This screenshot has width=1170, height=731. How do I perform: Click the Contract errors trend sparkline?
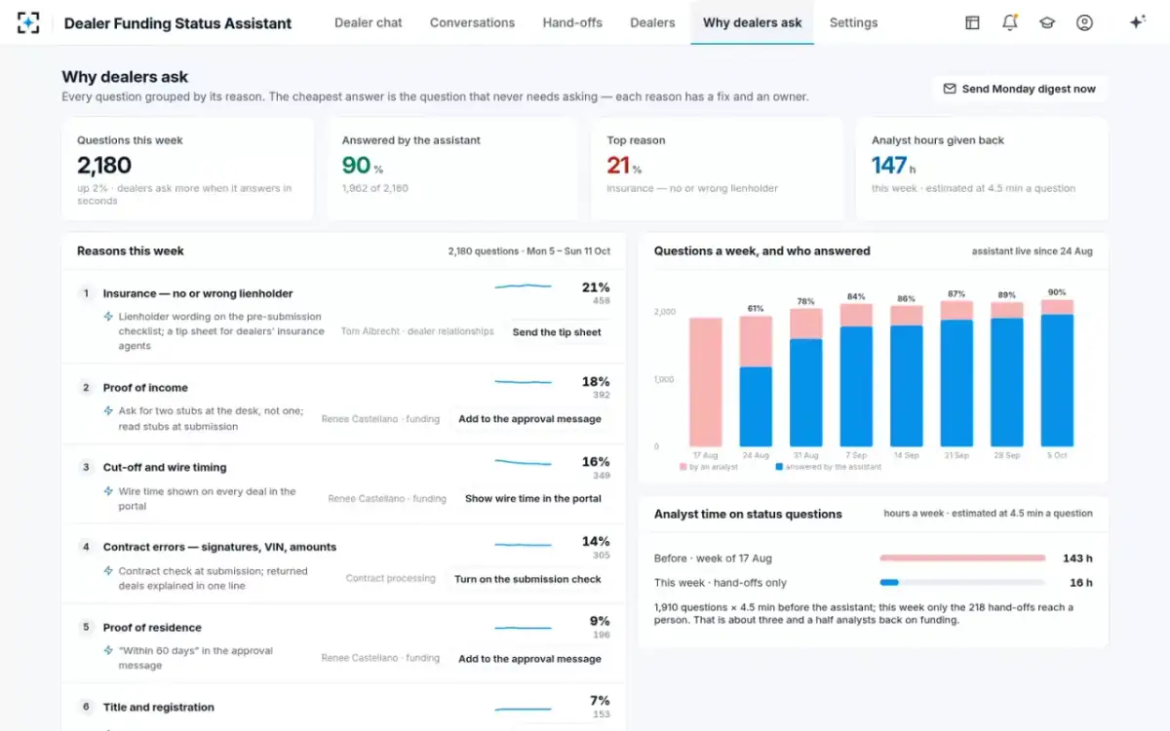[x=524, y=544]
